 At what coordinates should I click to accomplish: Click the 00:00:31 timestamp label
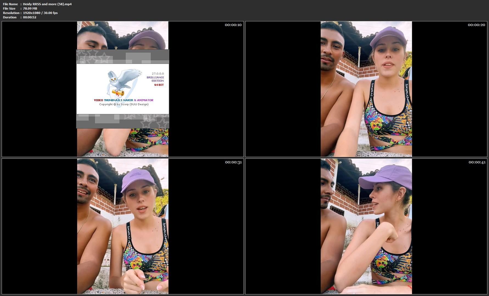[233, 162]
